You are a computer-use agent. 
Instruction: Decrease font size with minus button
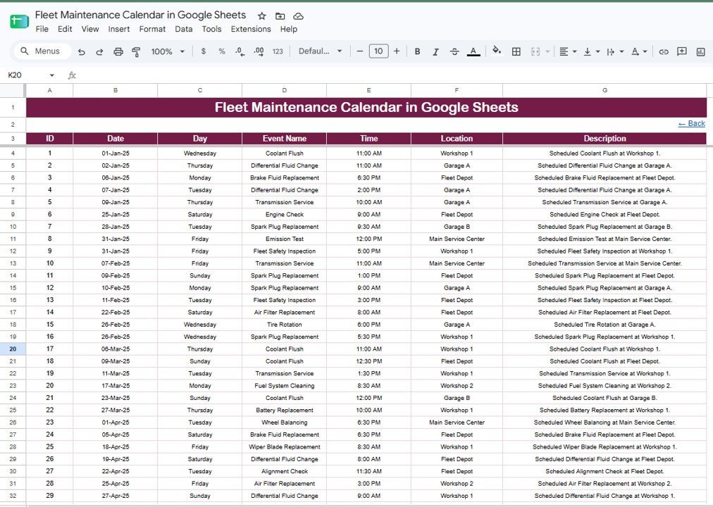pos(360,51)
